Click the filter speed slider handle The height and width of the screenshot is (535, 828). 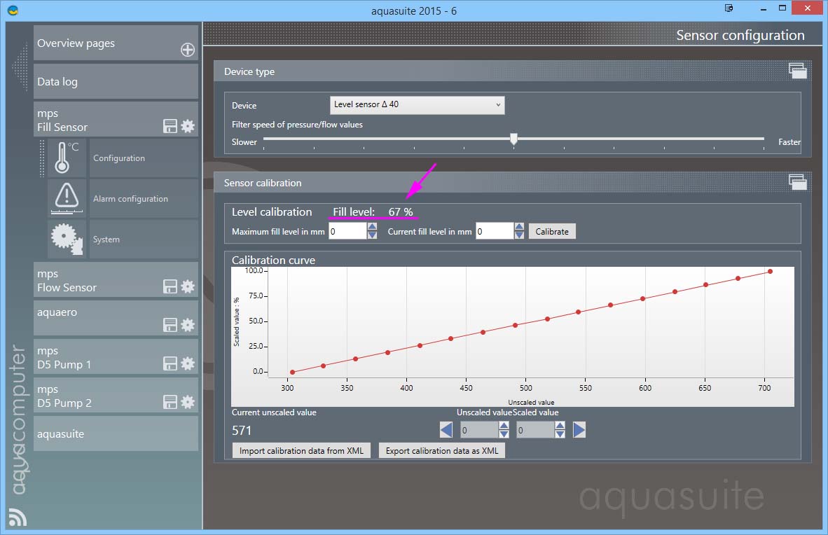(513, 139)
